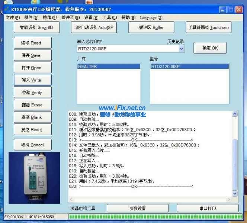
Task: Launch ISP自动识别 AutoISP detection
Action: click(94, 27)
